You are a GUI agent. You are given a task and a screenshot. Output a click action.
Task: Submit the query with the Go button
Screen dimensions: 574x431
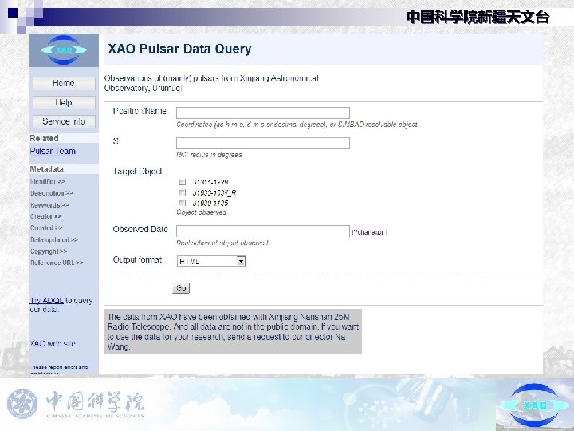pyautogui.click(x=181, y=287)
